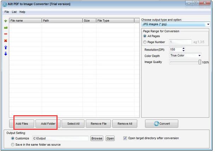Click the Path column header
The image size is (215, 152).
[62, 21]
